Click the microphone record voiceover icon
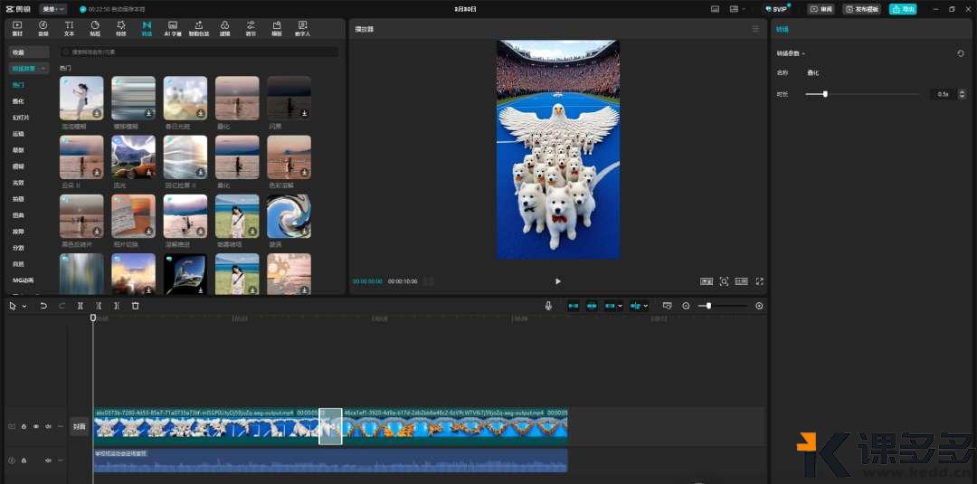 point(548,306)
